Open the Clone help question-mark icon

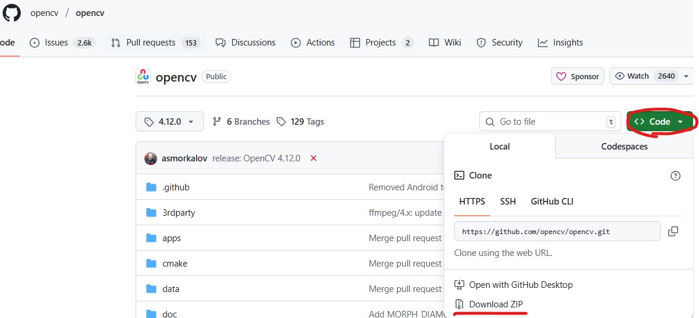[675, 176]
